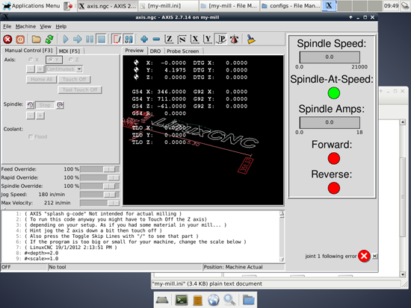Image resolution: width=411 pixels, height=308 pixels.
Task: Switch to the X side view
Action: pyautogui.click(x=195, y=40)
